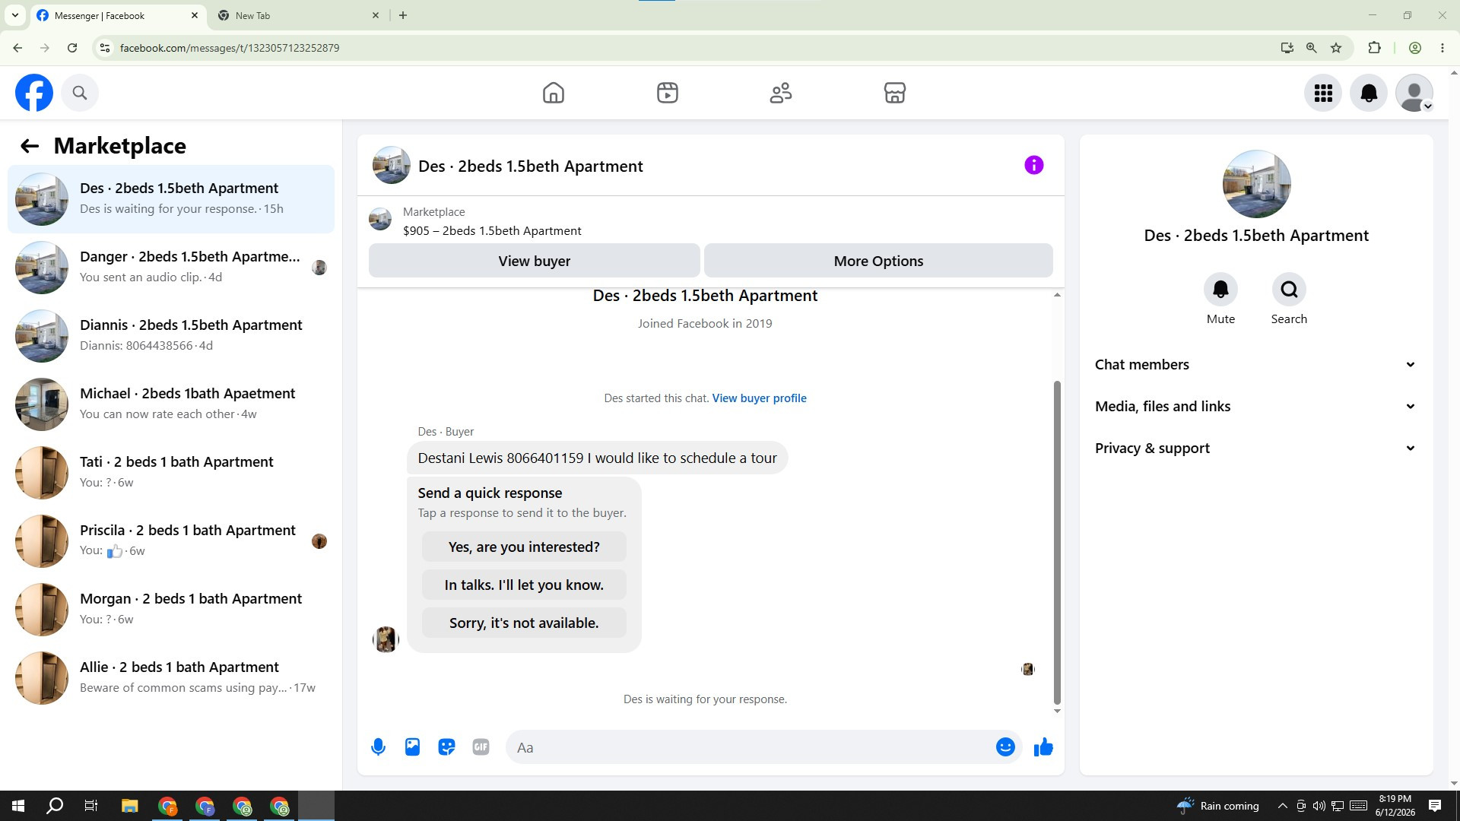Screen dimensions: 1460x821
Task: Open Diannis 2beds 1.5beth Apartment conversation
Action: point(171,336)
